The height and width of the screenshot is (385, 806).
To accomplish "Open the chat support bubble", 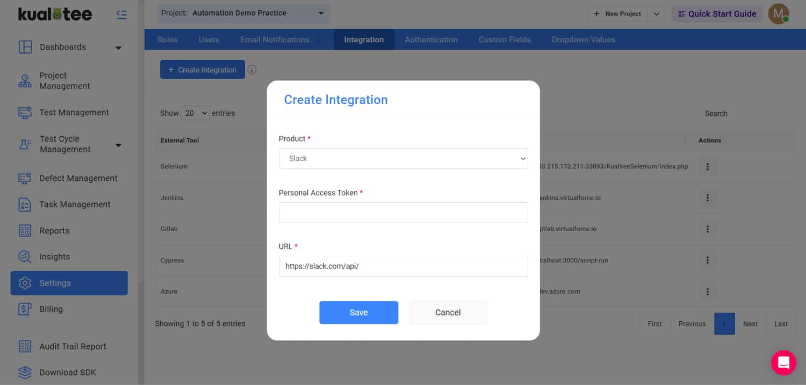I will tap(783, 362).
